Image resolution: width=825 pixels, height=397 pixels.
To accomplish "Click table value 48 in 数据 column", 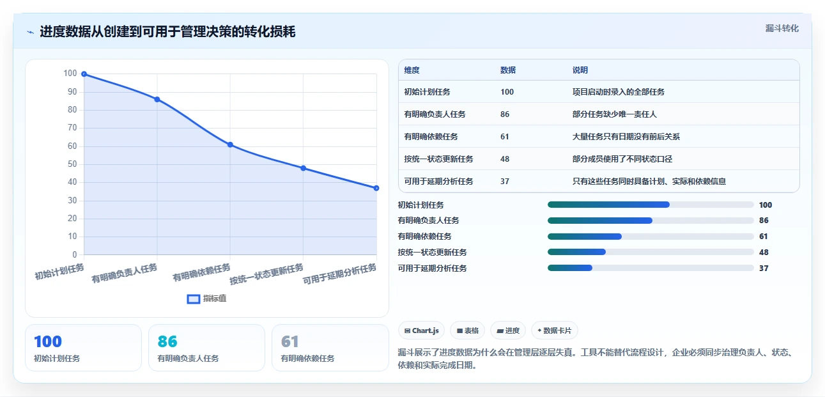I will pos(505,159).
